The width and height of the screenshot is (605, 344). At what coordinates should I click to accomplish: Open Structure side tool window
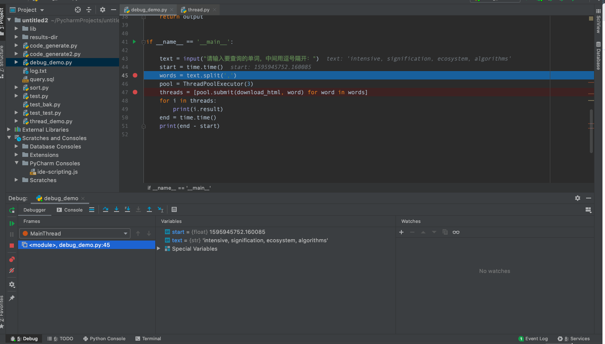coord(2,62)
